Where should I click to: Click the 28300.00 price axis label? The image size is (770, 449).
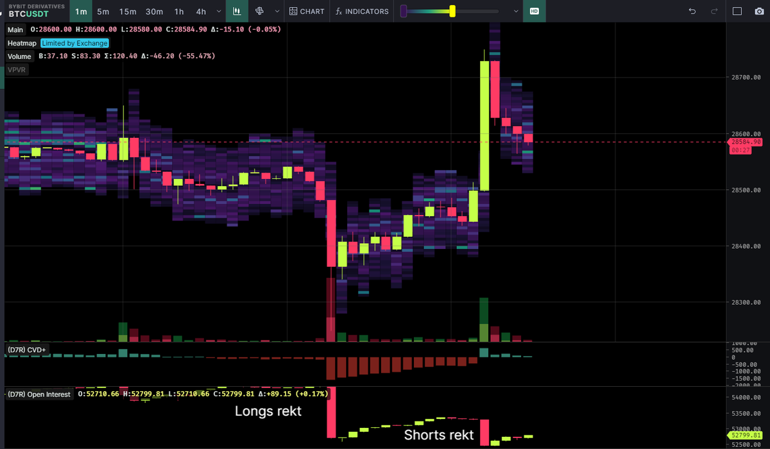coord(746,301)
